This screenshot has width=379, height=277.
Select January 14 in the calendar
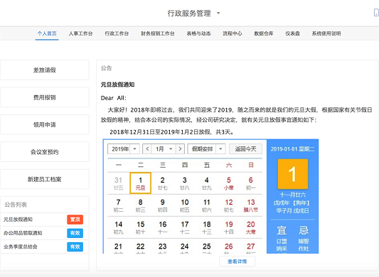[119, 228]
